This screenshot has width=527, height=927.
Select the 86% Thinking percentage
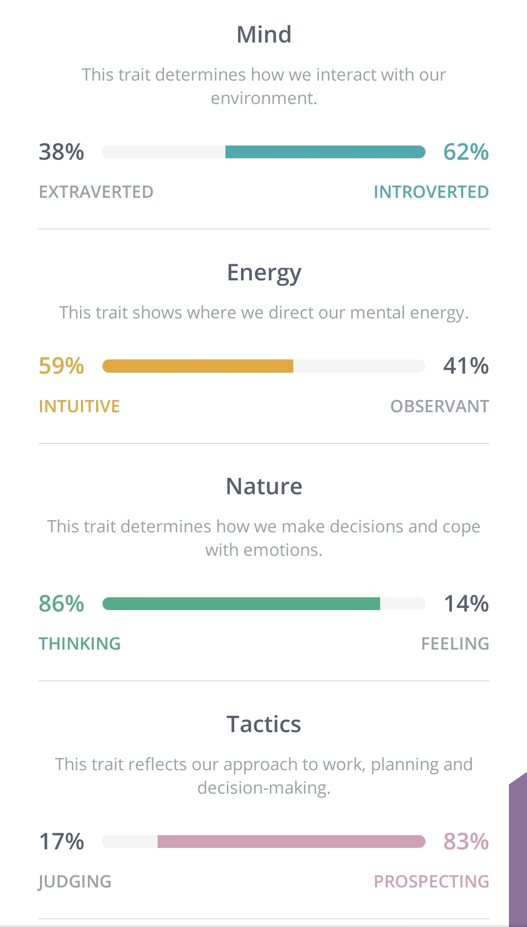coord(61,604)
